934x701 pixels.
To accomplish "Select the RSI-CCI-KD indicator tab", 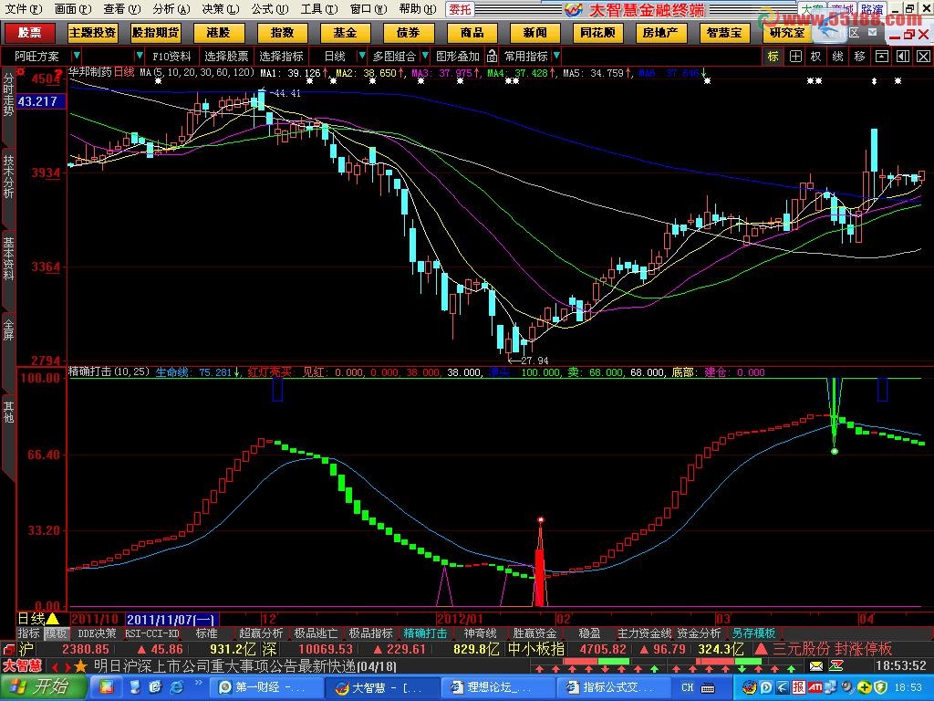I will (x=152, y=633).
